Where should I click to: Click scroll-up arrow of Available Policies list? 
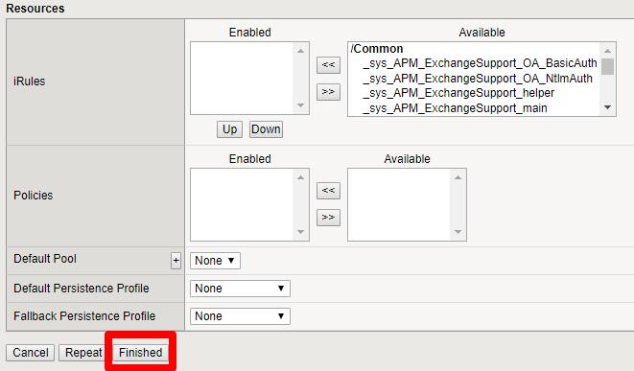[458, 177]
